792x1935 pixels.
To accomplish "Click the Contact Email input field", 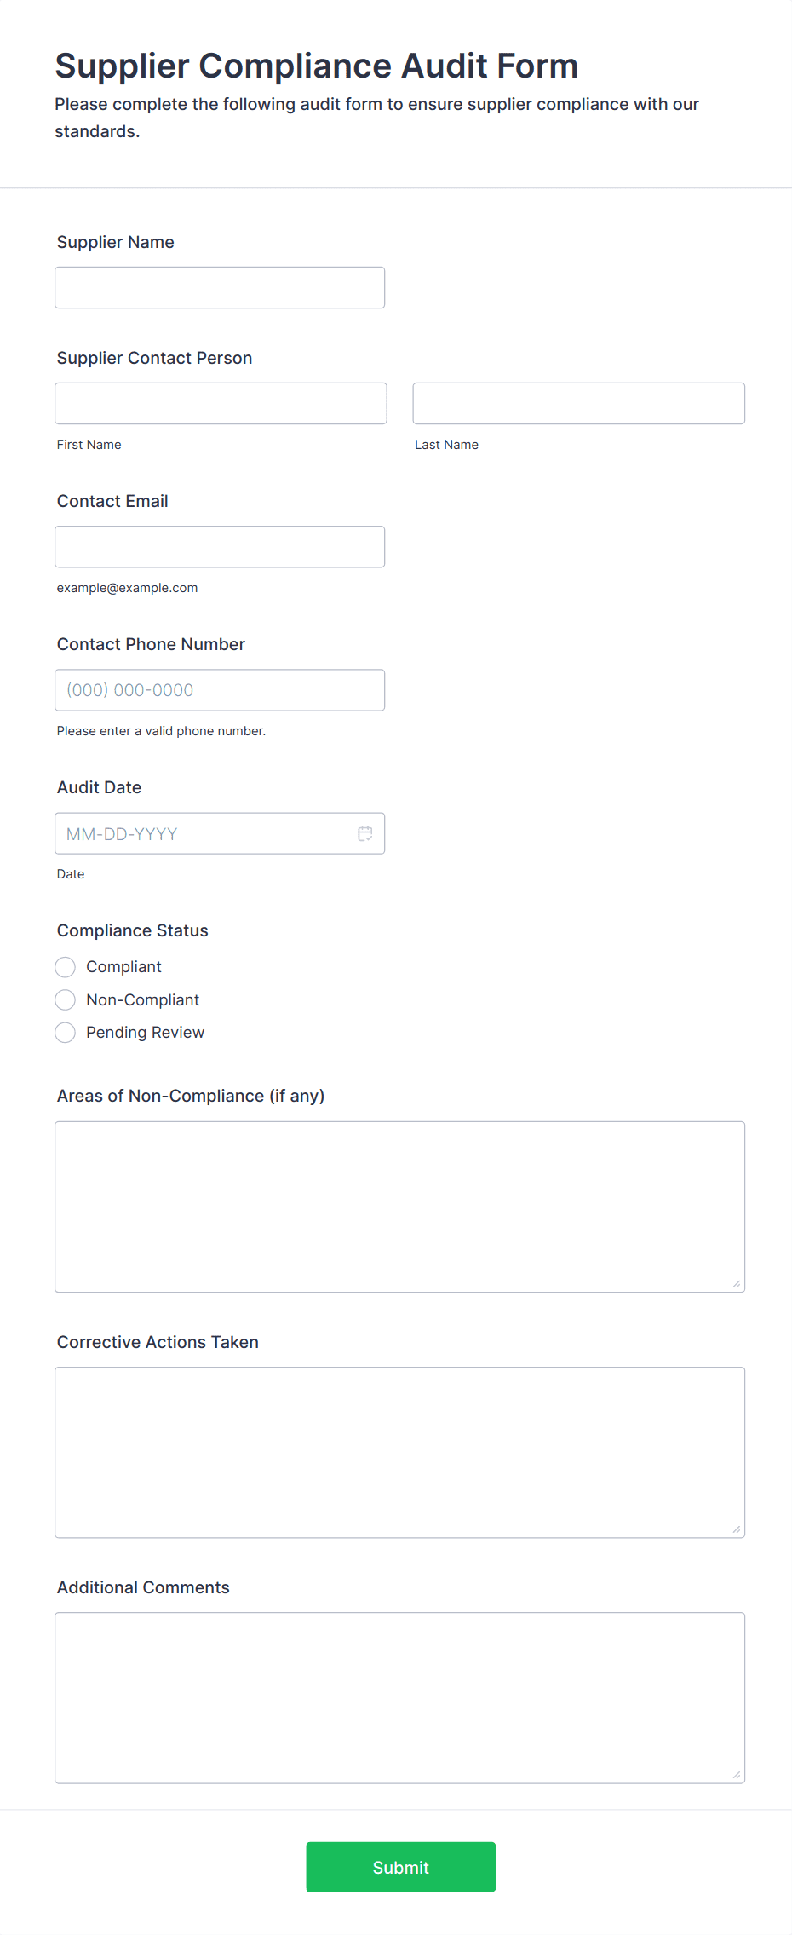I will pyautogui.click(x=220, y=547).
